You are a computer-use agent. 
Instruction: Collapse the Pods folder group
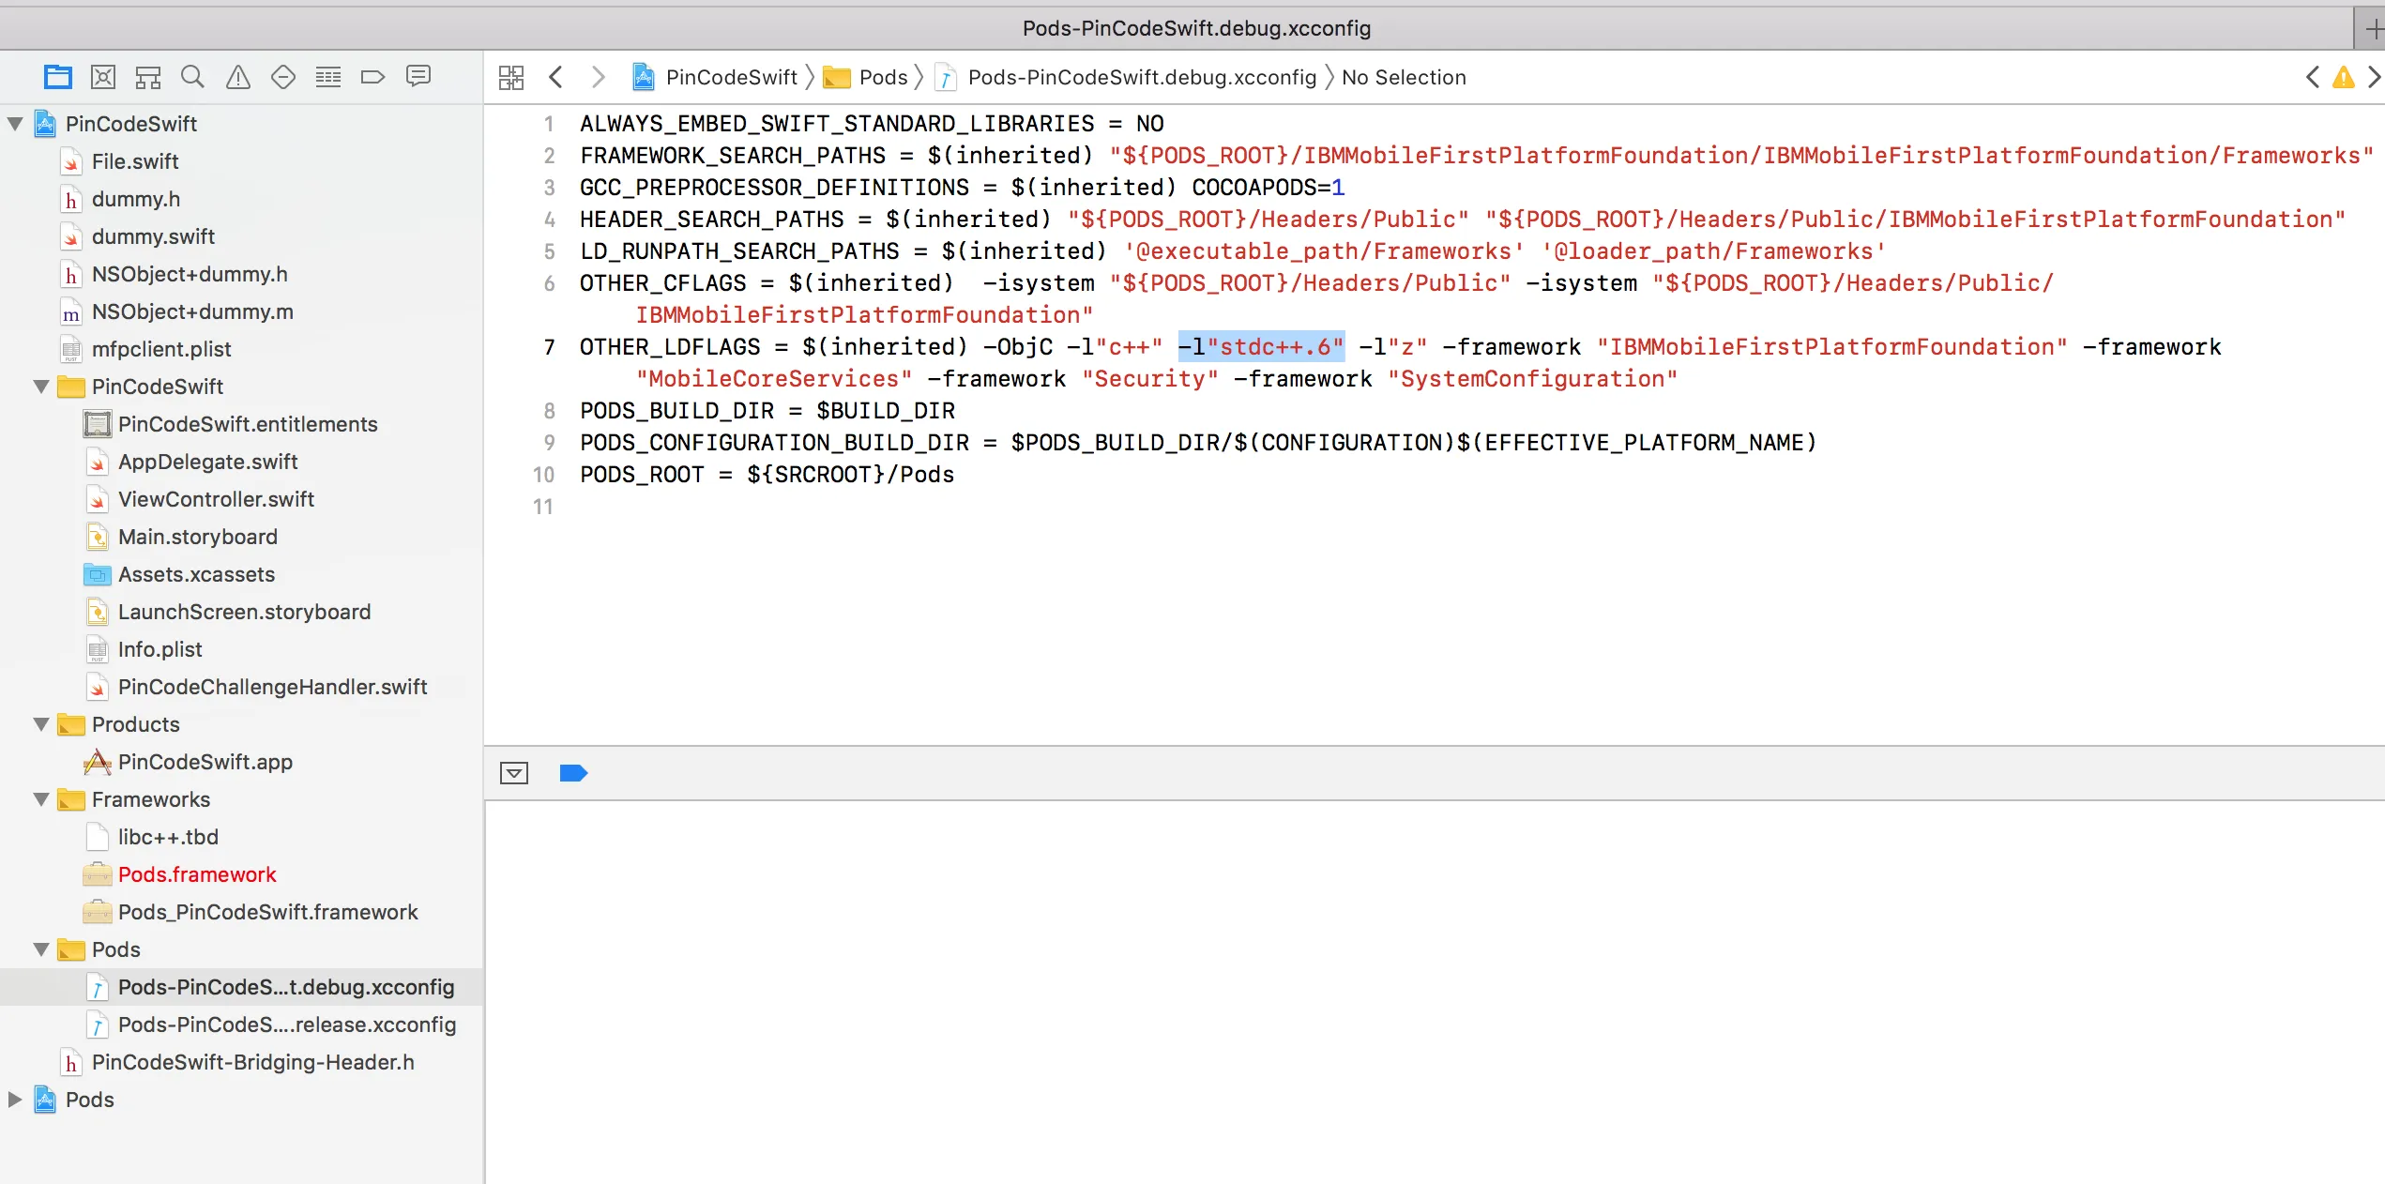(x=41, y=949)
